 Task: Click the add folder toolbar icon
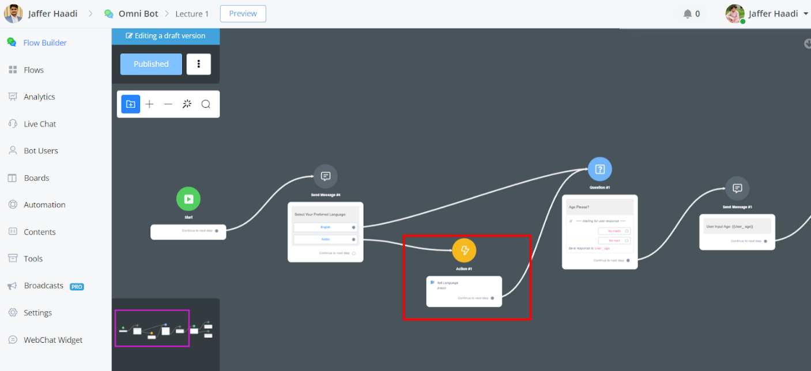[131, 104]
